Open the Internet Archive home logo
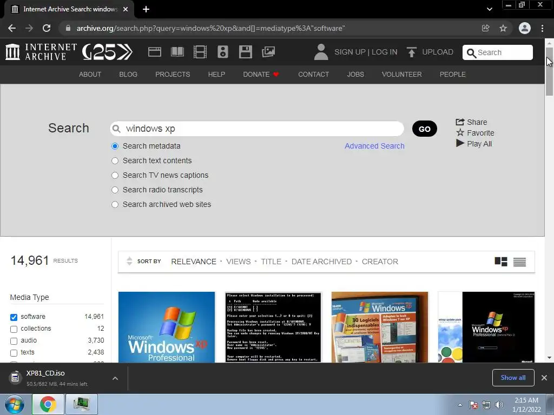The image size is (554, 415). [x=41, y=52]
